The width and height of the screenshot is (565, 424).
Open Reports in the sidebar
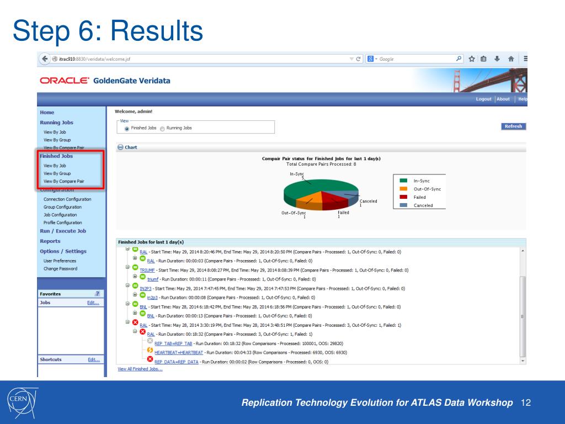[50, 241]
